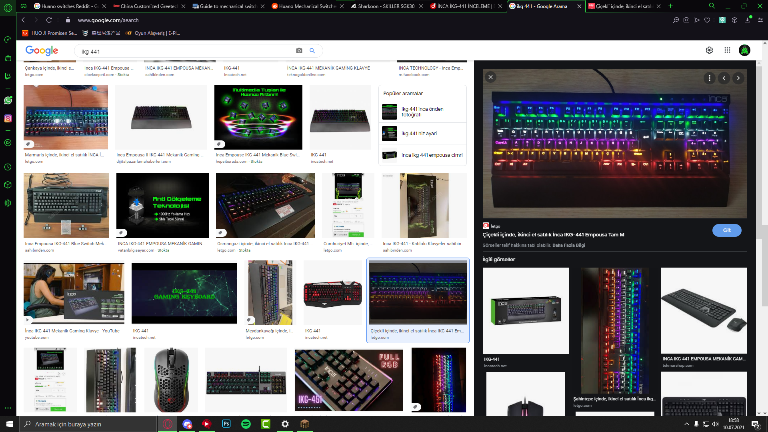Open the Daha Fazla Bilgi link

pos(568,245)
